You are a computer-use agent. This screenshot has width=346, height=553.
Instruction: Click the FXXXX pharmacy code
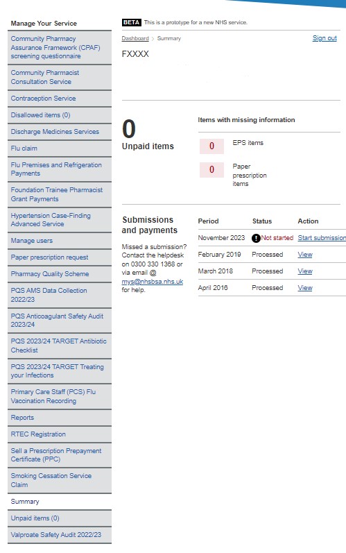pyautogui.click(x=135, y=54)
